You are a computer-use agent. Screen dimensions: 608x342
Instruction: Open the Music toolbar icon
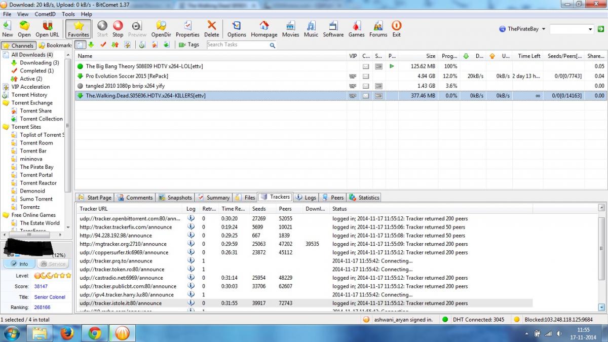pos(311,29)
